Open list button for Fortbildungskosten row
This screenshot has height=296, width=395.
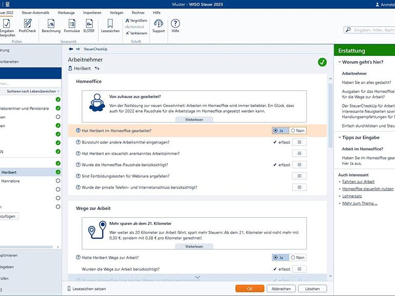coord(299,176)
